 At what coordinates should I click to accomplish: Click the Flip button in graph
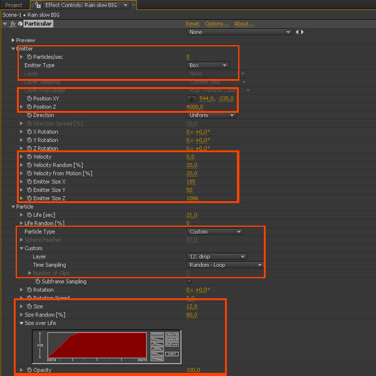click(x=172, y=344)
